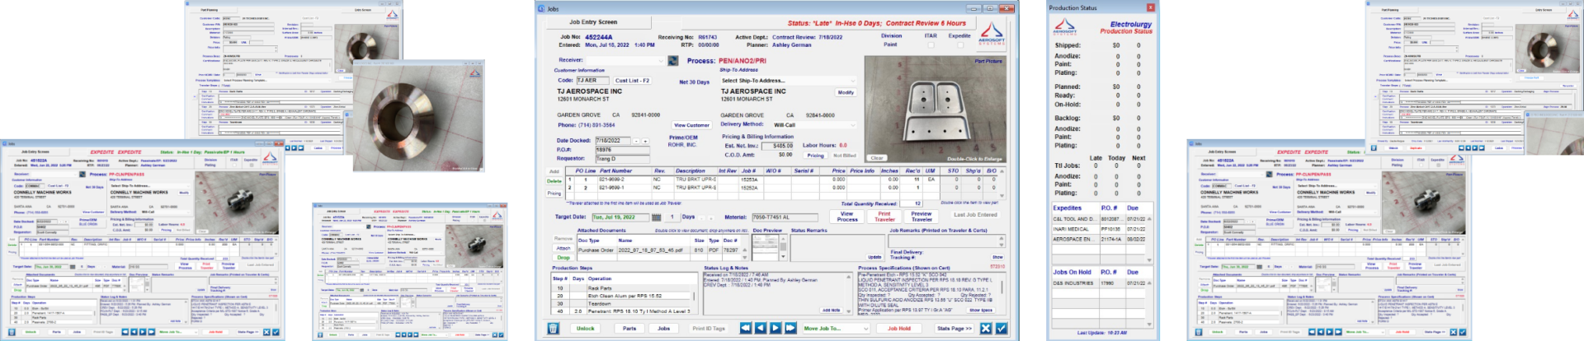Click the Material field 7050-T7451 AL
Viewport: 1584px width, 341px height.
coord(785,217)
